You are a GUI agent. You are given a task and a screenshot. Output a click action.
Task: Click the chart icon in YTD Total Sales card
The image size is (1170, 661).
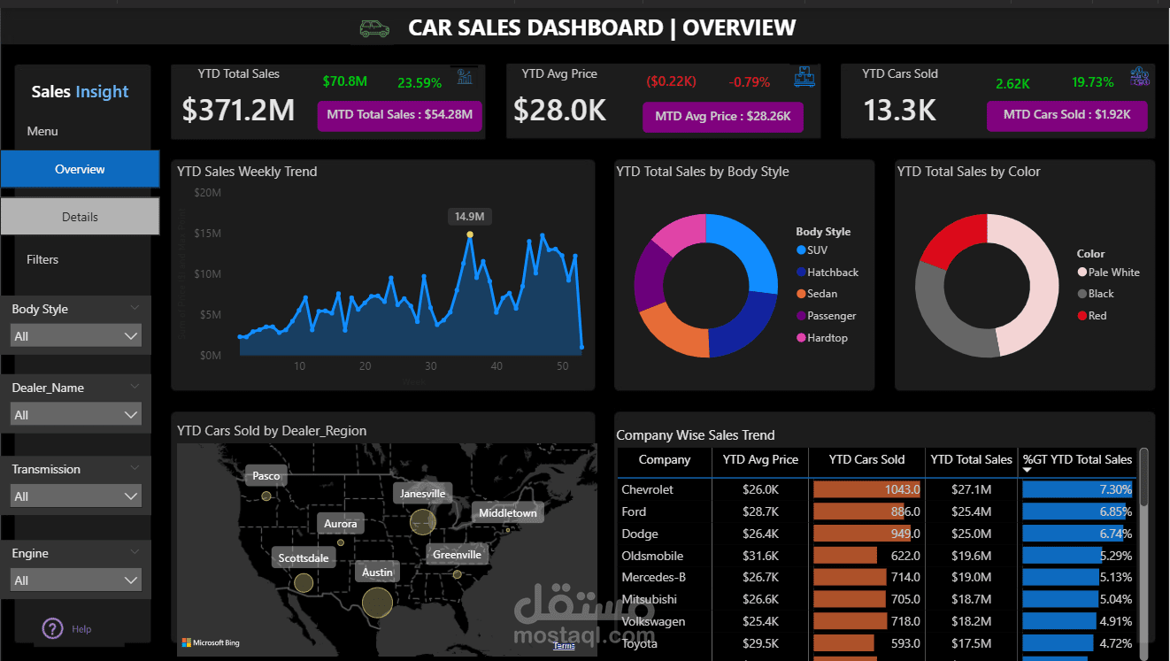465,77
